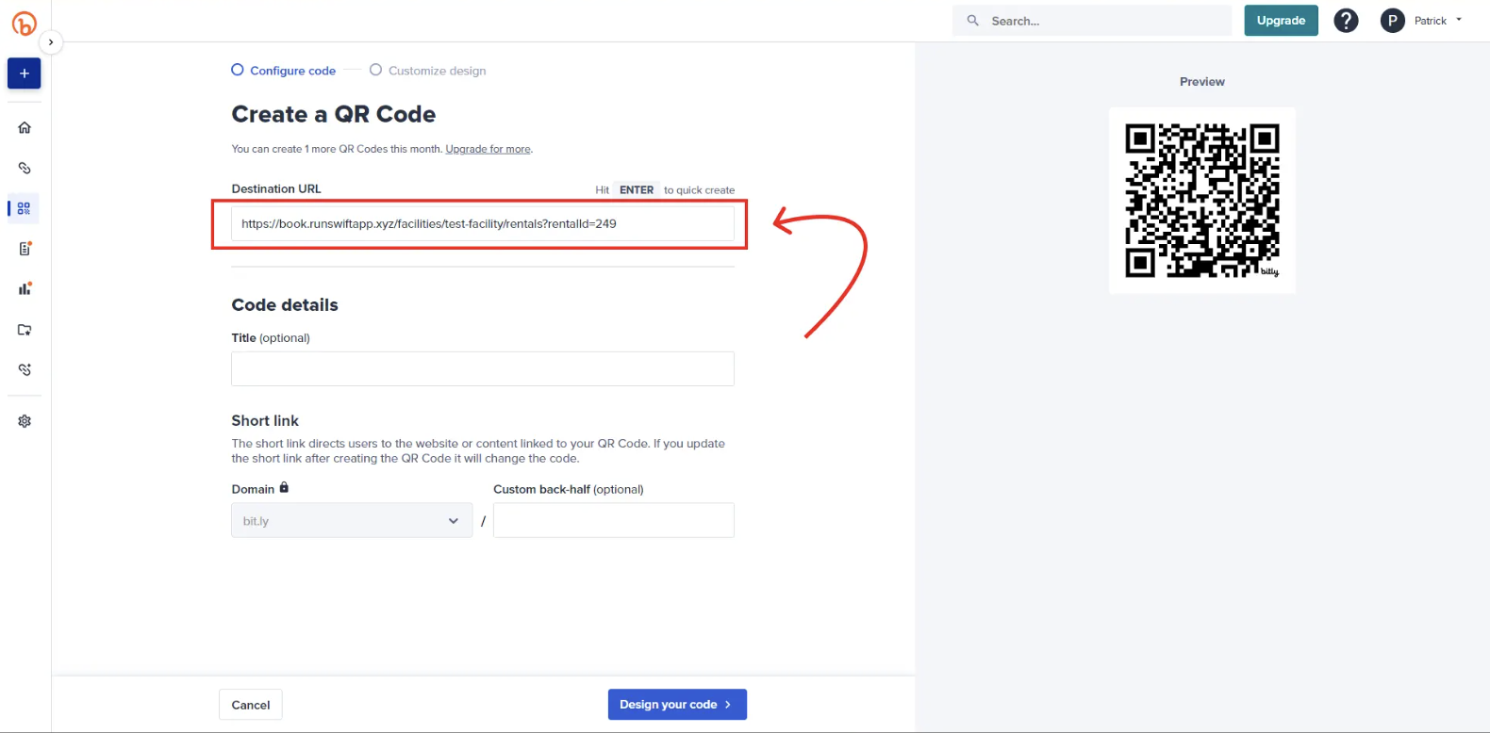Image resolution: width=1490 pixels, height=733 pixels.
Task: Open the Campaigns folder icon
Action: click(x=25, y=330)
